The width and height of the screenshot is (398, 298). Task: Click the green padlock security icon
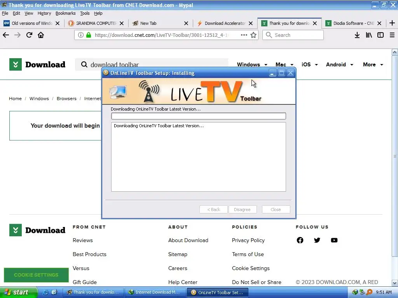coord(89,35)
